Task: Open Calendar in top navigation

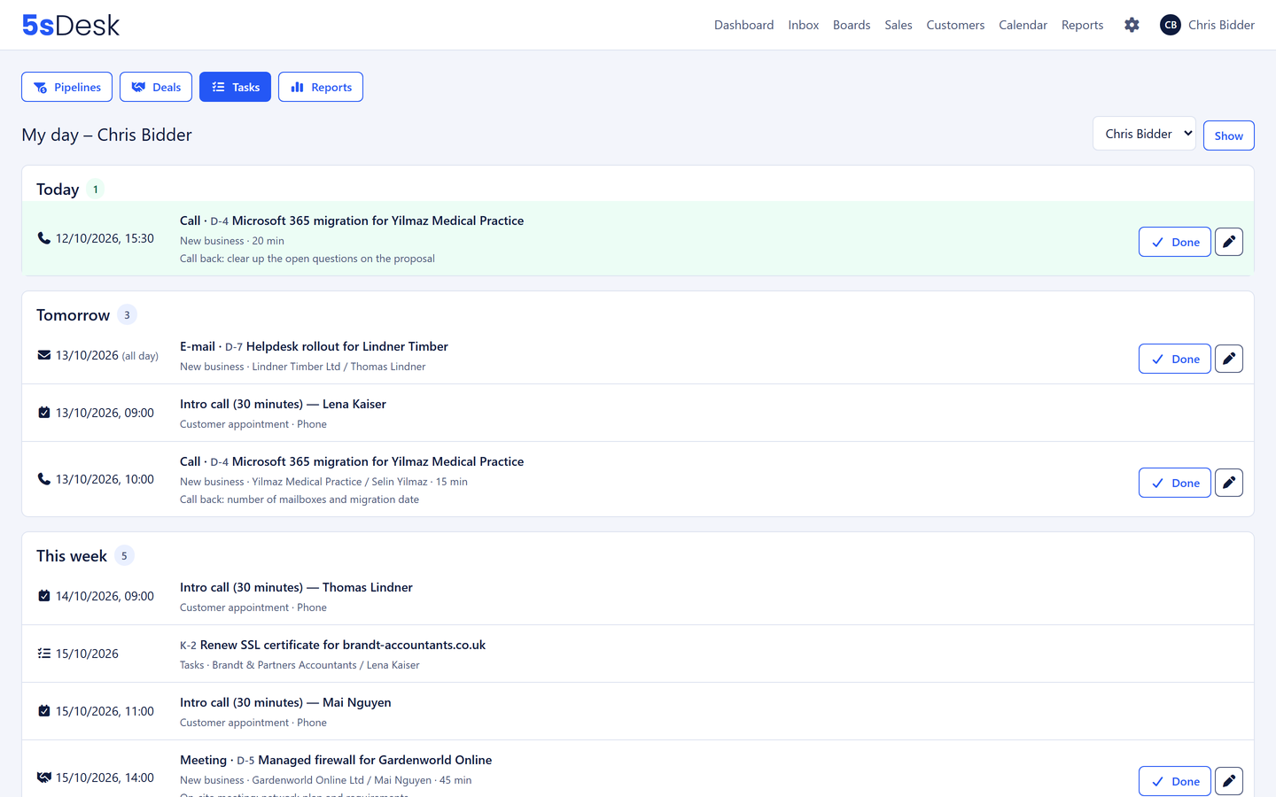Action: [1023, 25]
